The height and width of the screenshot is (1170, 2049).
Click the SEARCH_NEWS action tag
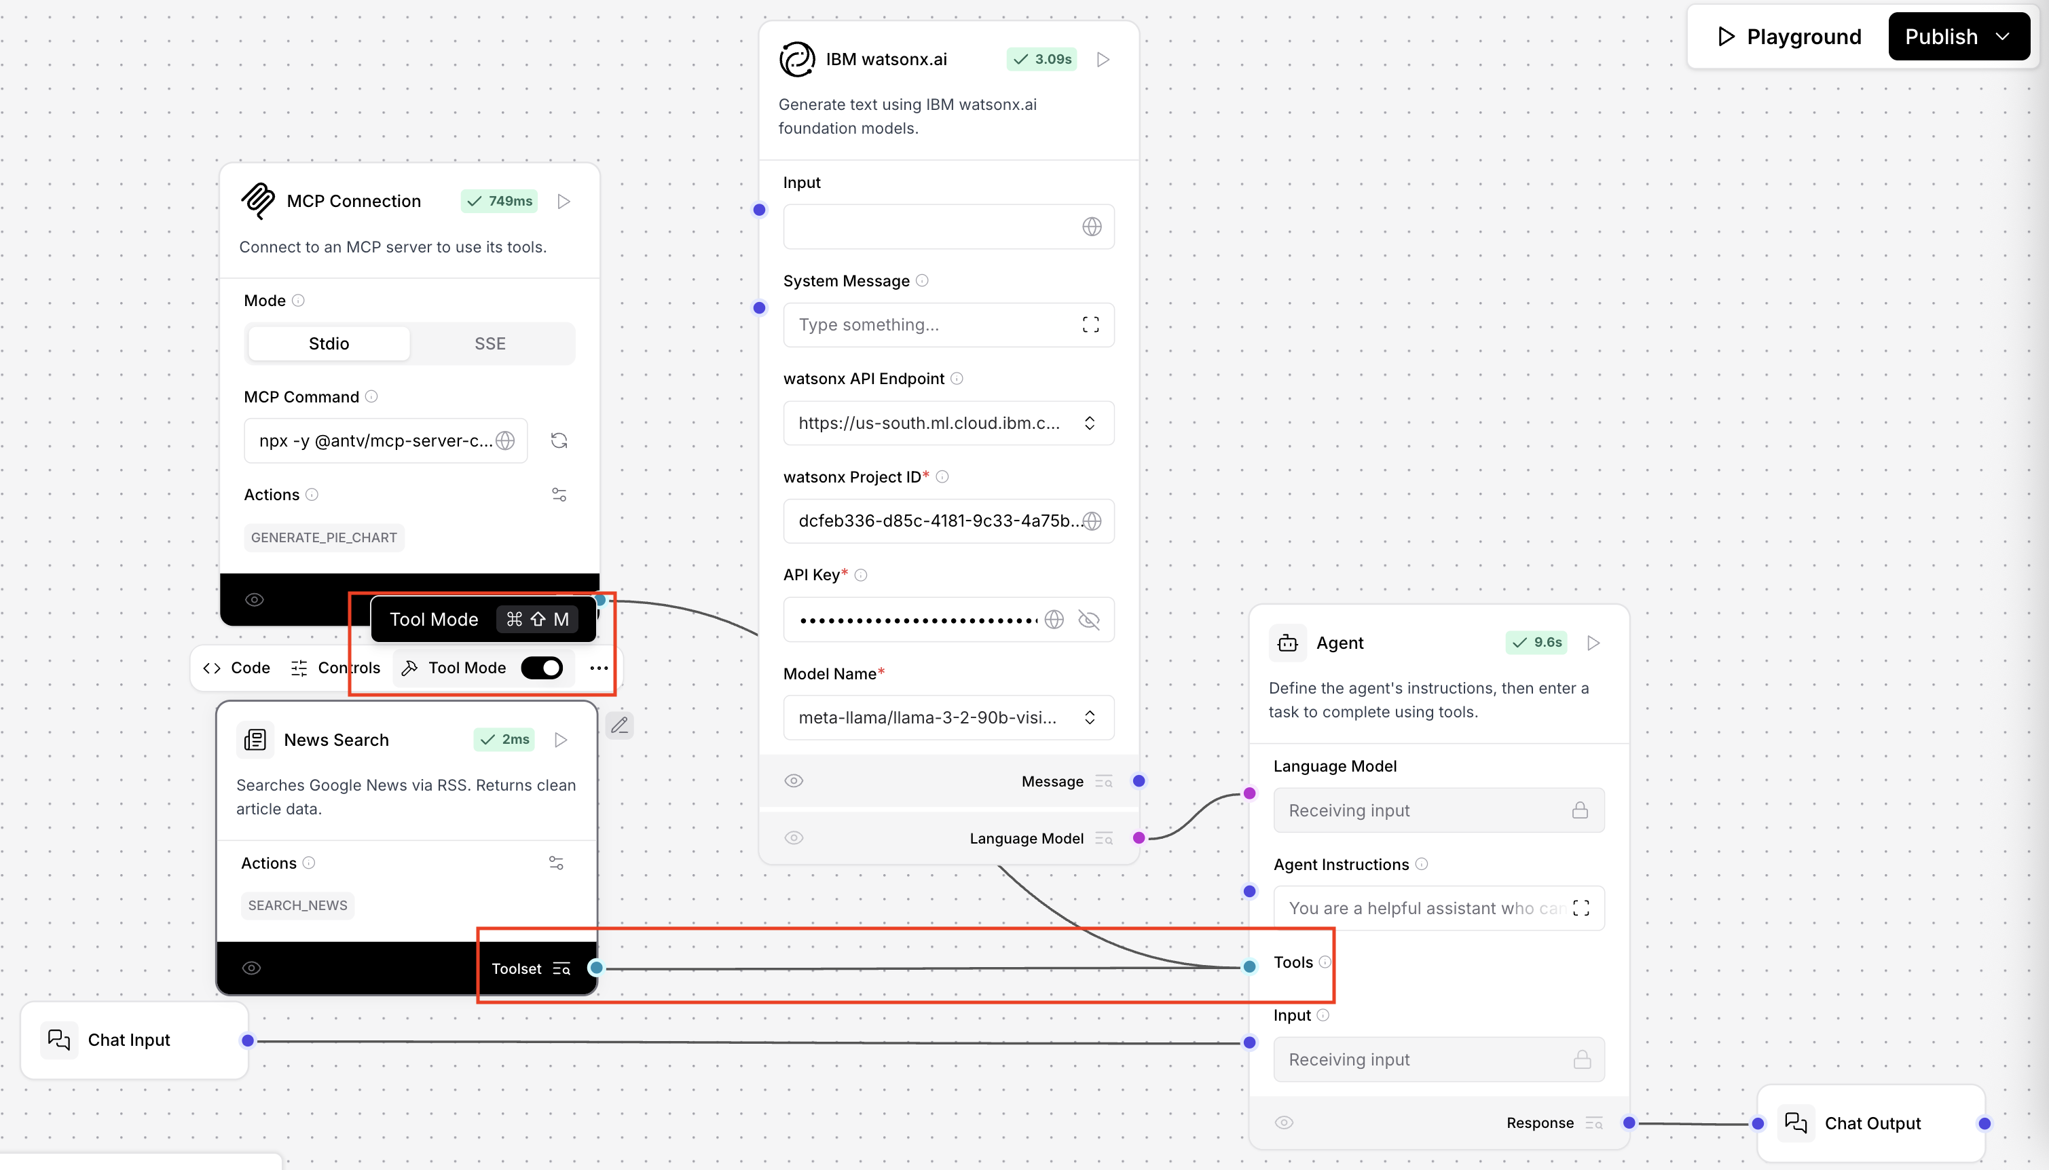(x=297, y=905)
